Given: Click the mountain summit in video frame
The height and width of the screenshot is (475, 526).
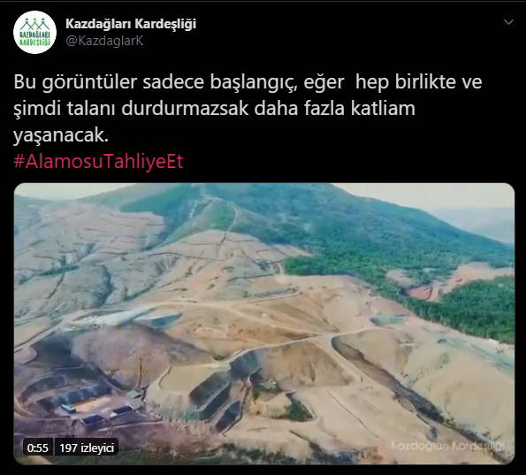Looking at the screenshot, I should tap(215, 193).
